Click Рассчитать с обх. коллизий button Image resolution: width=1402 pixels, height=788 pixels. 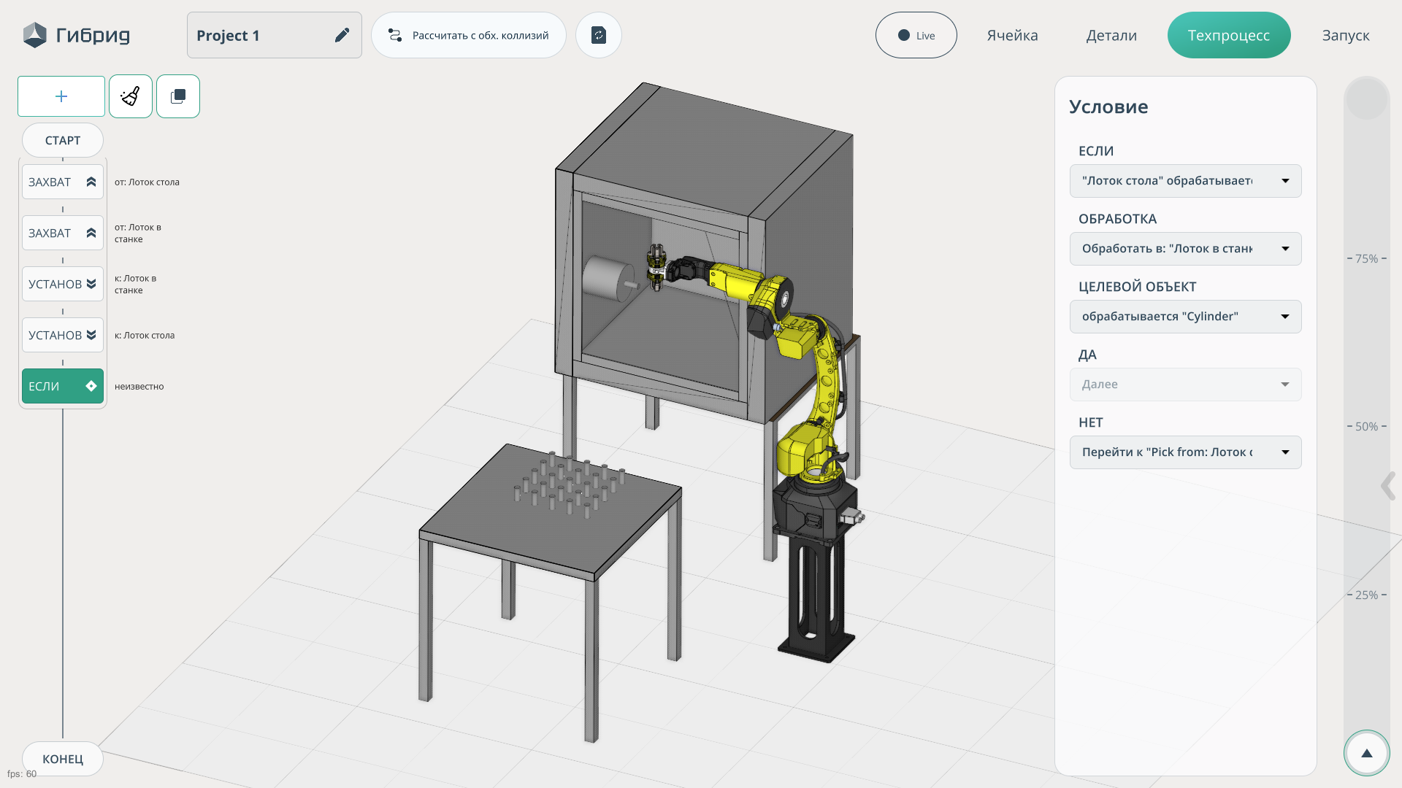pyautogui.click(x=469, y=35)
